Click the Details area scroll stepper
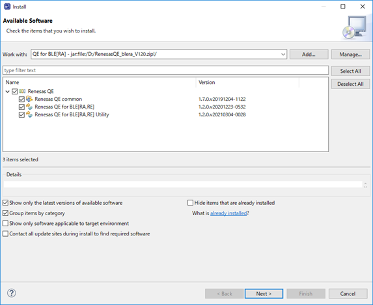Viewport: 373px width, 305px height. (365, 185)
